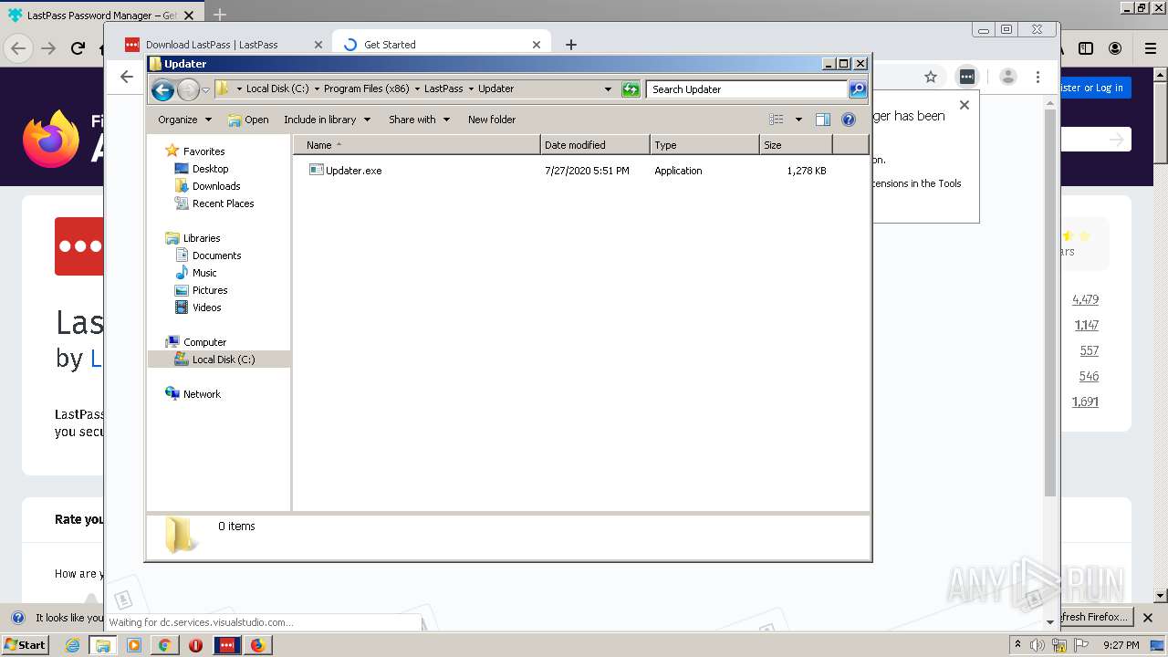
Task: Toggle the preview pane icon
Action: click(822, 120)
